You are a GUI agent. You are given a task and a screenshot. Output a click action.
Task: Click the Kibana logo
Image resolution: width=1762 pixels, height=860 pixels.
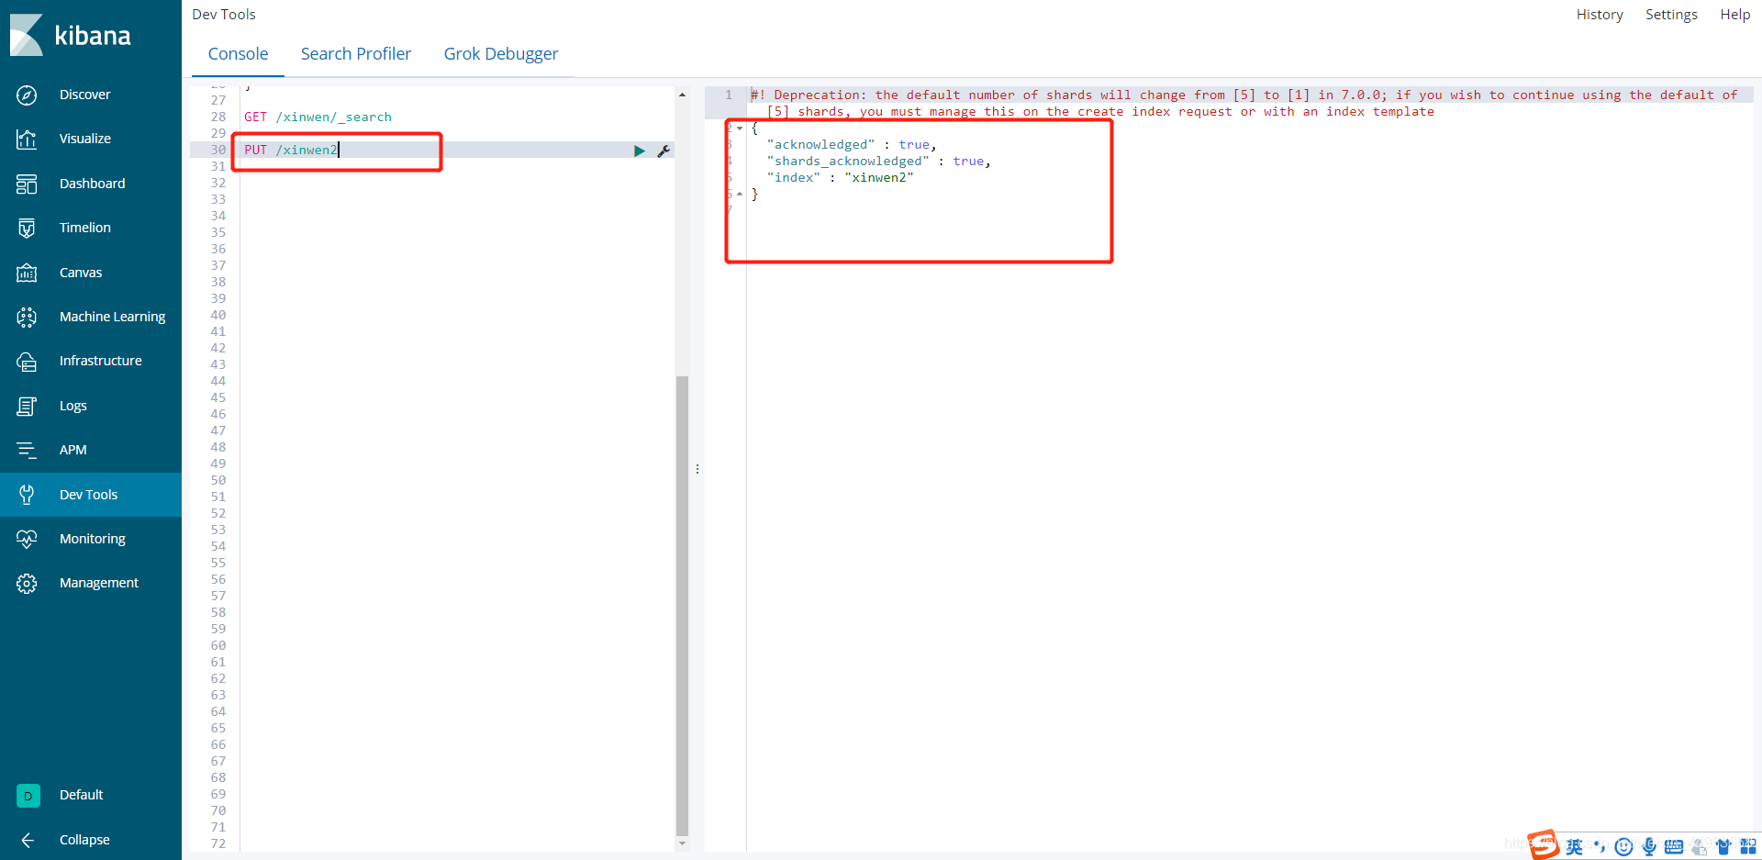(x=71, y=35)
